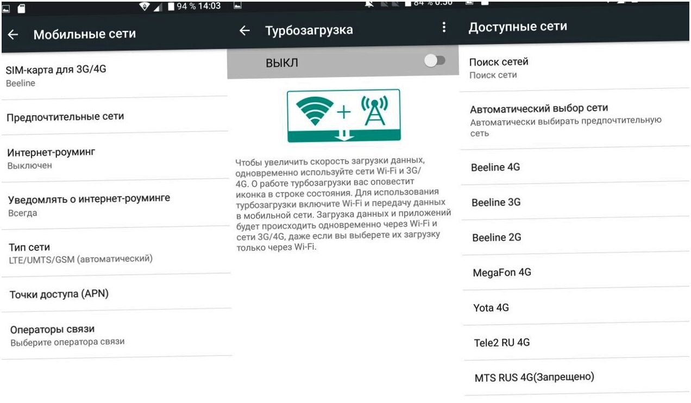Choose MegaFon 4G network
Image resolution: width=691 pixels, height=403 pixels.
pyautogui.click(x=576, y=272)
